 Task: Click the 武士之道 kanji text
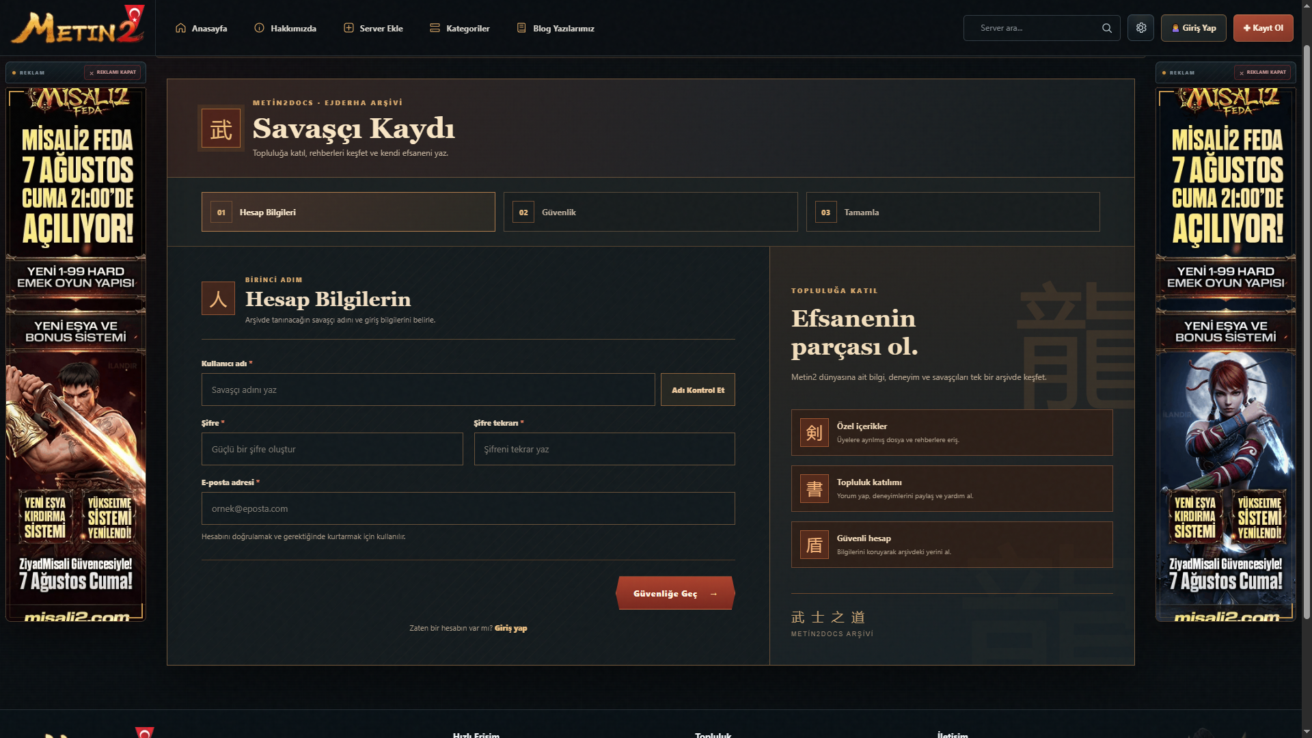828,617
